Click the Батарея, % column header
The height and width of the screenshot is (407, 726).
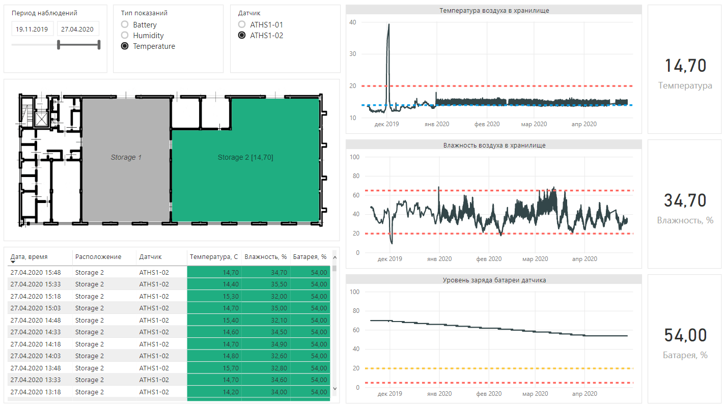310,257
